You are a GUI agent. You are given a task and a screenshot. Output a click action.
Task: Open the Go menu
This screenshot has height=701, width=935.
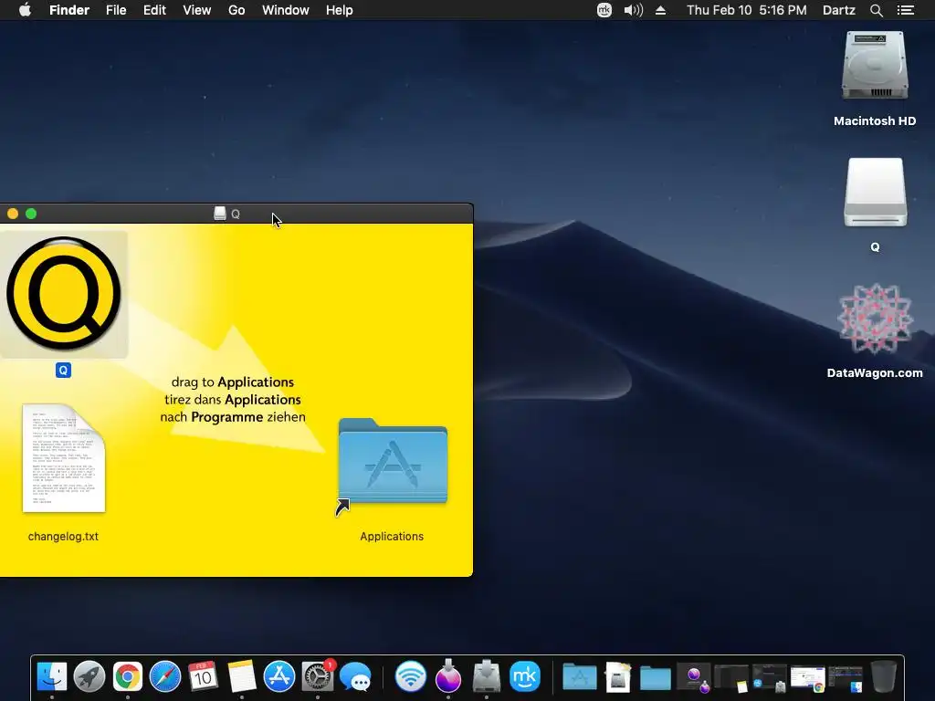(236, 10)
